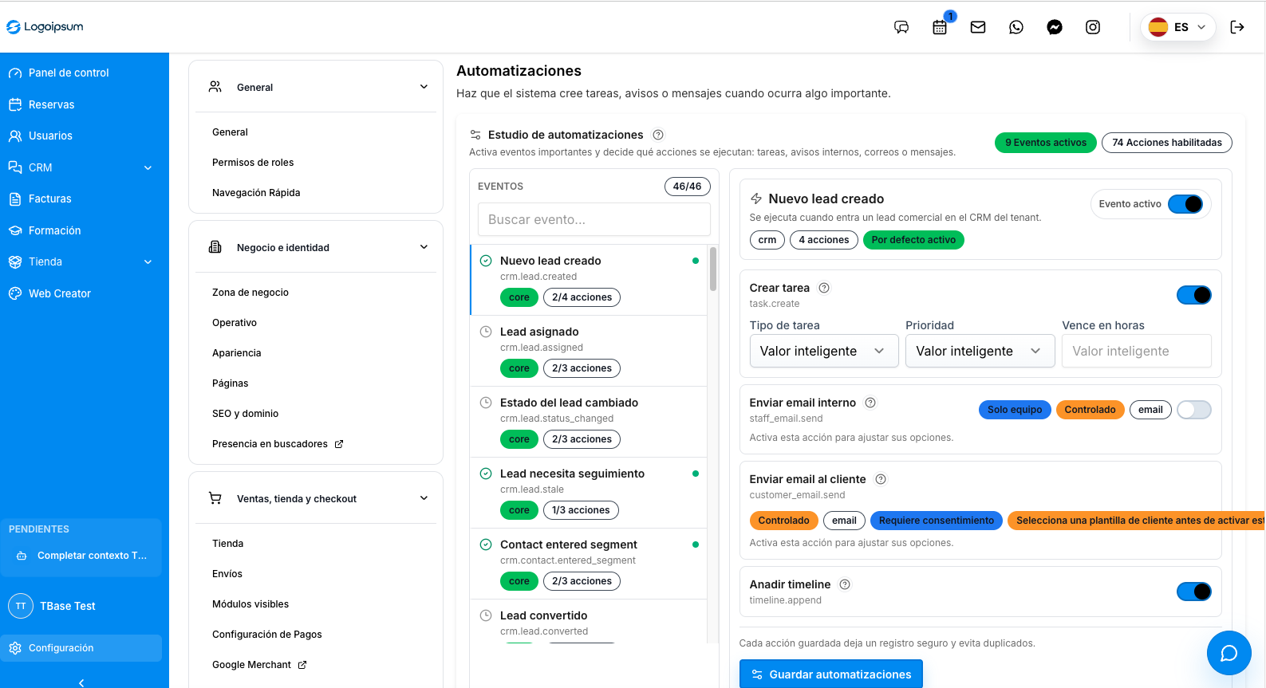Click help icon next to Estudio de automatizaciones

coord(658,135)
